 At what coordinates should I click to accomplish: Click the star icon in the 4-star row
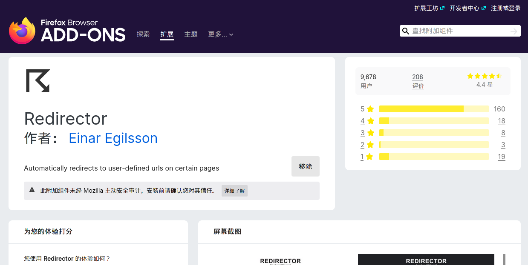click(370, 121)
